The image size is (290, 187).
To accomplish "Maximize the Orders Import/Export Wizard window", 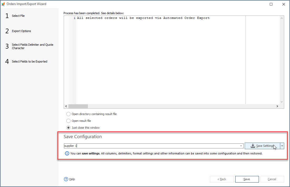I will coord(271,4).
